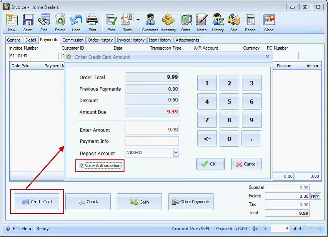This screenshot has height=237, width=328.
Task: Toggle the Voice Authorization checkbox
Action: 82,165
